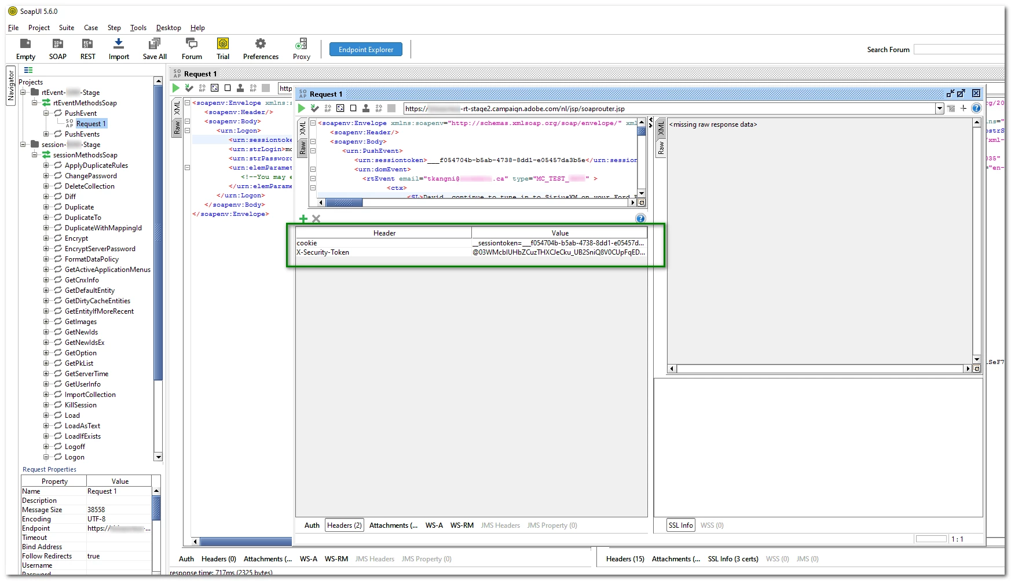Screen dimensions: 1011x581
Task: Expand the PushEvents operation node
Action: pos(46,134)
